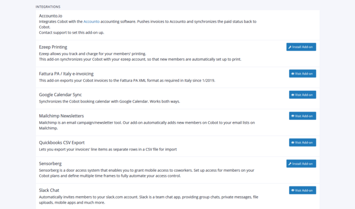Click the Ezeep Printing title
Image resolution: width=355 pixels, height=209 pixels.
point(53,47)
